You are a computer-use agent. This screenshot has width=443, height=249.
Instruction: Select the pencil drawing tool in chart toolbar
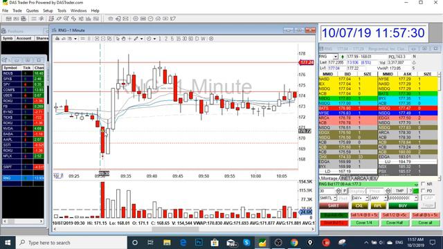[x=136, y=39]
